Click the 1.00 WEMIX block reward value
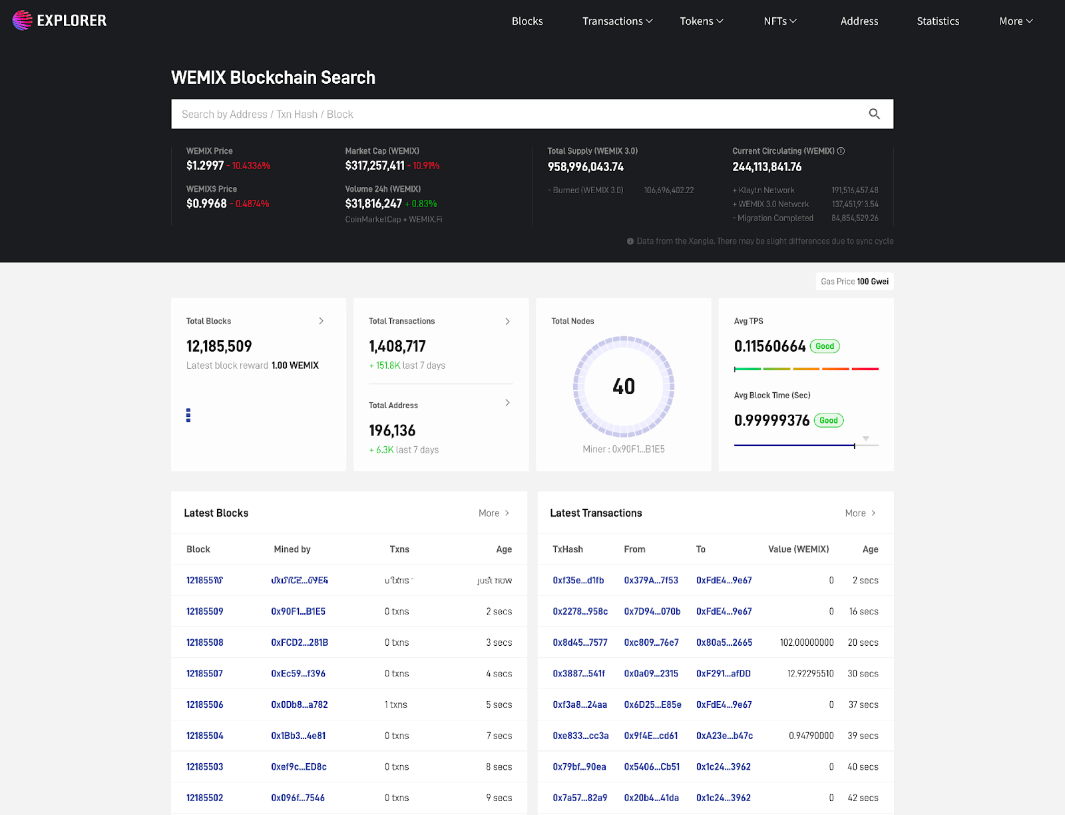The width and height of the screenshot is (1065, 815). pyautogui.click(x=295, y=365)
